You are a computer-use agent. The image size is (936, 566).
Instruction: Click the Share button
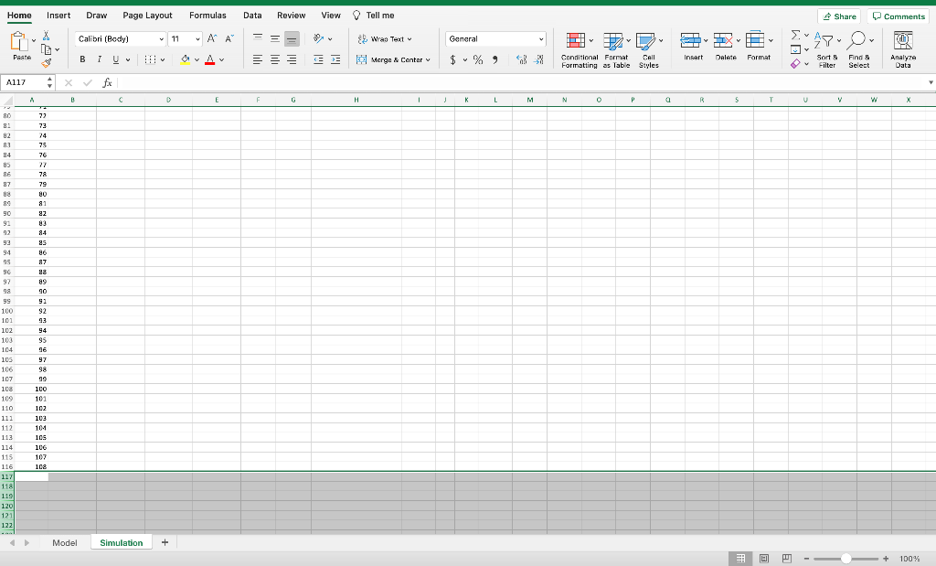pyautogui.click(x=839, y=16)
